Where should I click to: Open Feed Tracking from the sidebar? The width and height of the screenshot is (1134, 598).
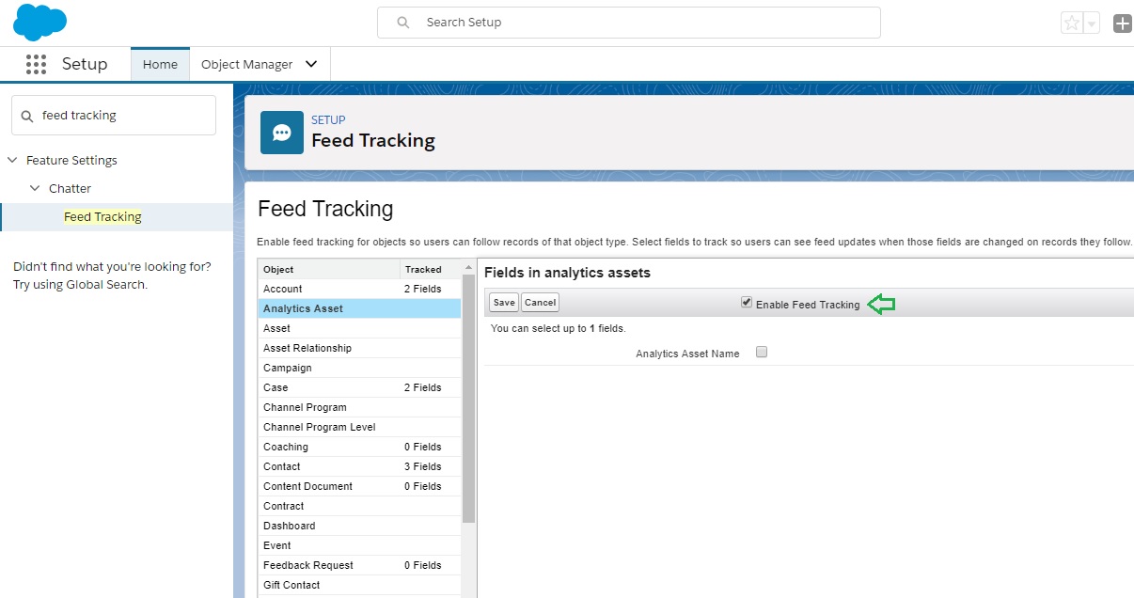coord(102,216)
